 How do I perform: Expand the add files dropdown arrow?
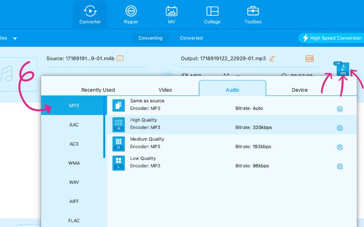(x=15, y=39)
